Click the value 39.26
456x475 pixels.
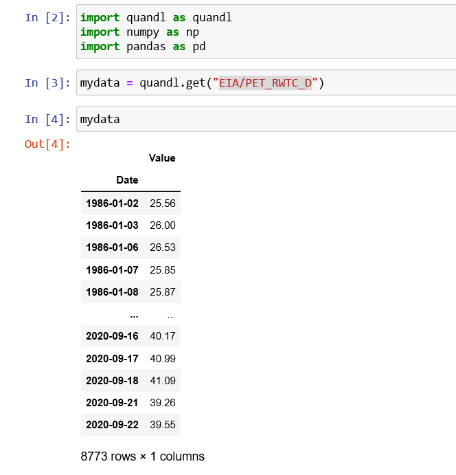click(x=163, y=403)
